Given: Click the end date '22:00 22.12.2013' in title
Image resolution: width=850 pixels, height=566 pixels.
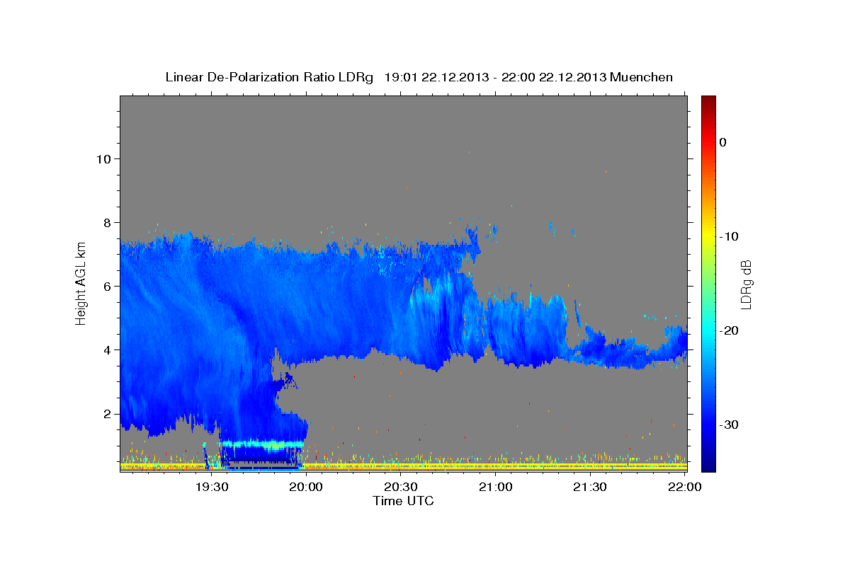Looking at the screenshot, I should point(554,77).
